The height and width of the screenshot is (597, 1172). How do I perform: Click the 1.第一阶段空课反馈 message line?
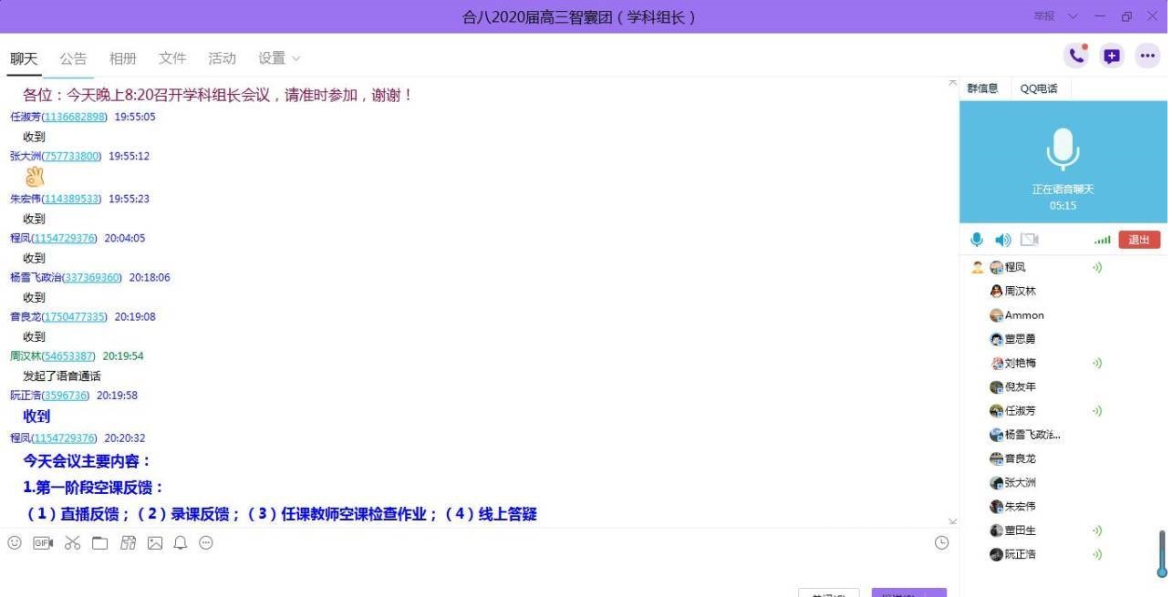click(x=93, y=487)
